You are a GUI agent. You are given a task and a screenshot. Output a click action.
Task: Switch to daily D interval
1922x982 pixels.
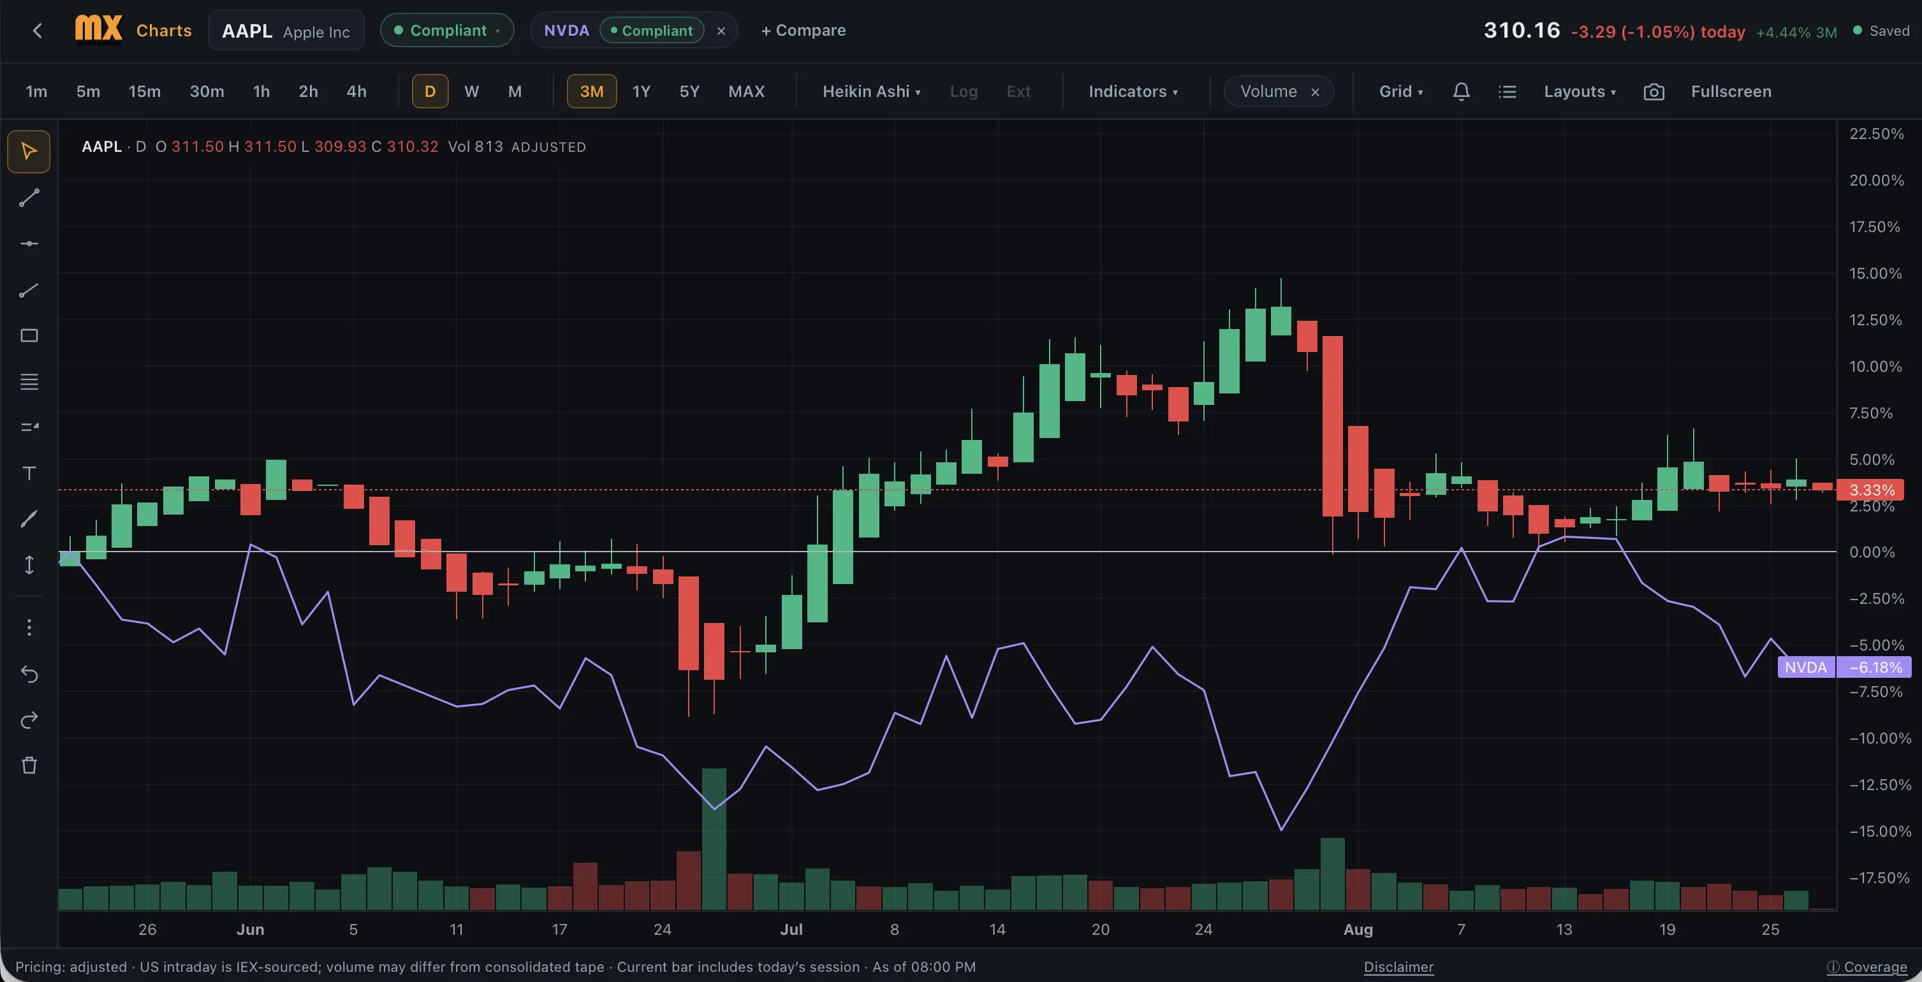(x=430, y=92)
